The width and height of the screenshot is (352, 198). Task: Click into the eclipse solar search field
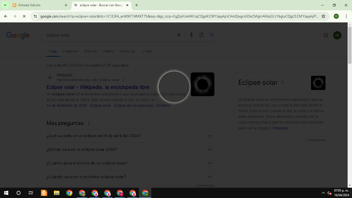tap(110, 35)
